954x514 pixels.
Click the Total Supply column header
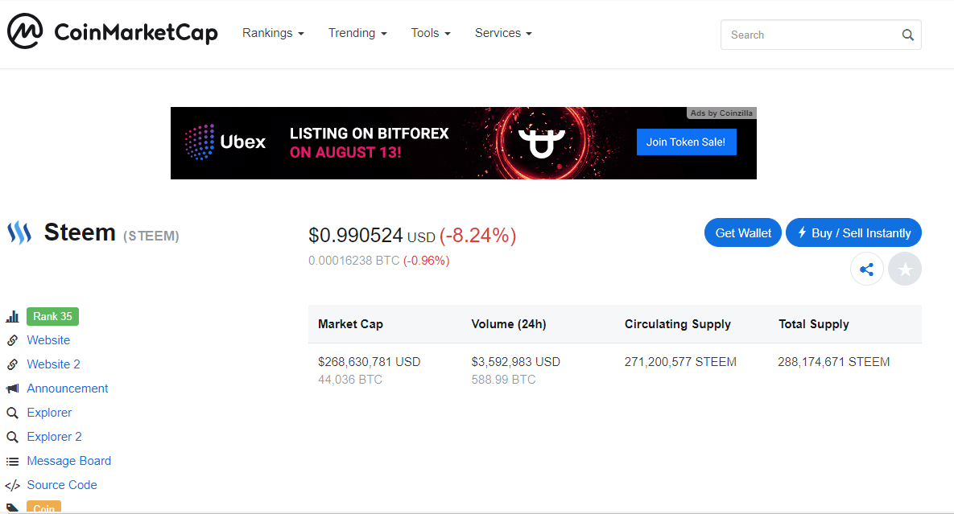click(x=813, y=324)
